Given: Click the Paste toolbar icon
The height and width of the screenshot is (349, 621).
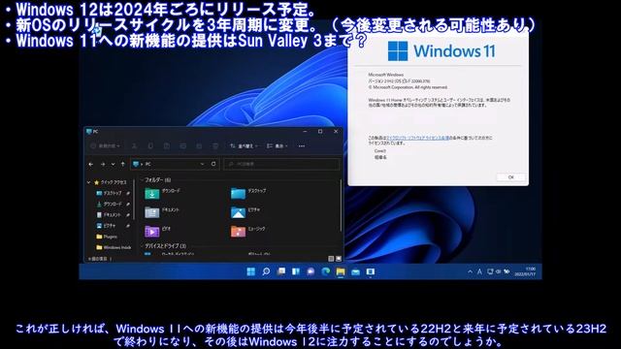Looking at the screenshot, I should [x=167, y=146].
